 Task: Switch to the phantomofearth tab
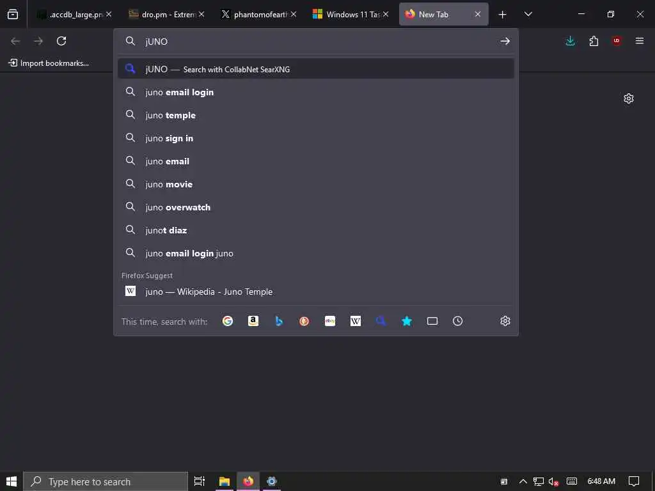pyautogui.click(x=258, y=14)
